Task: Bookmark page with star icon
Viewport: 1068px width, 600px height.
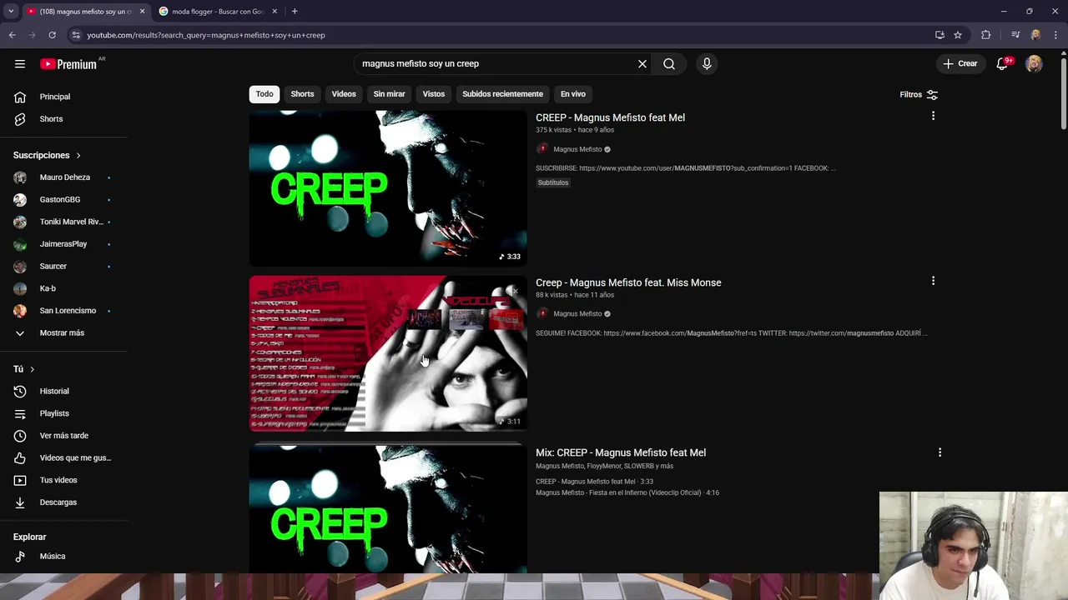Action: tap(958, 35)
